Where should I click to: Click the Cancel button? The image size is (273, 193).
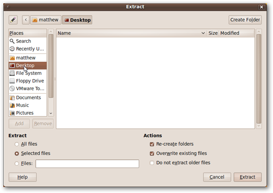217,177
